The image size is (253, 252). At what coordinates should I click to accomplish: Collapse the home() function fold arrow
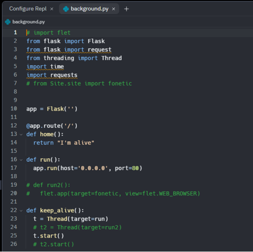[21, 134]
